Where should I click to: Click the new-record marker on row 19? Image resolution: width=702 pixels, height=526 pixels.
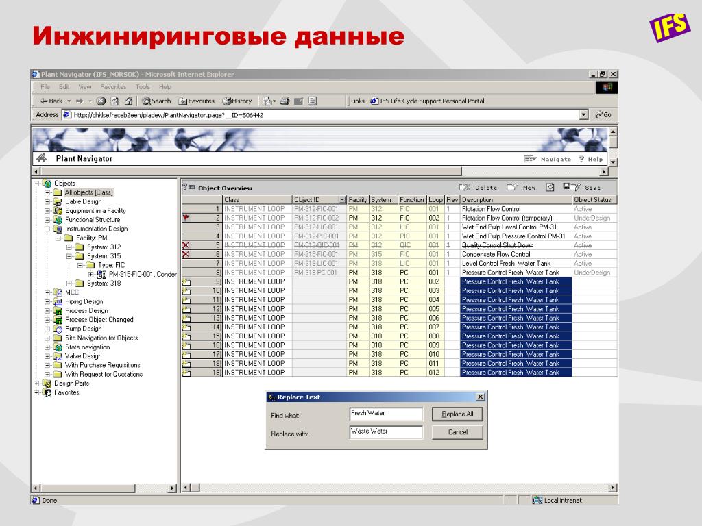tap(186, 373)
